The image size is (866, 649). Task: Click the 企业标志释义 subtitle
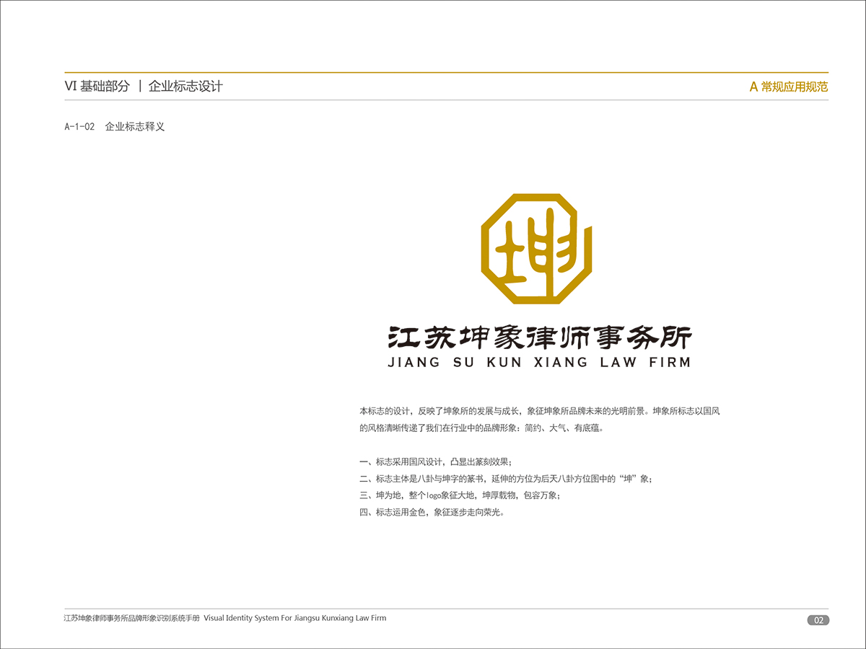pos(135,127)
